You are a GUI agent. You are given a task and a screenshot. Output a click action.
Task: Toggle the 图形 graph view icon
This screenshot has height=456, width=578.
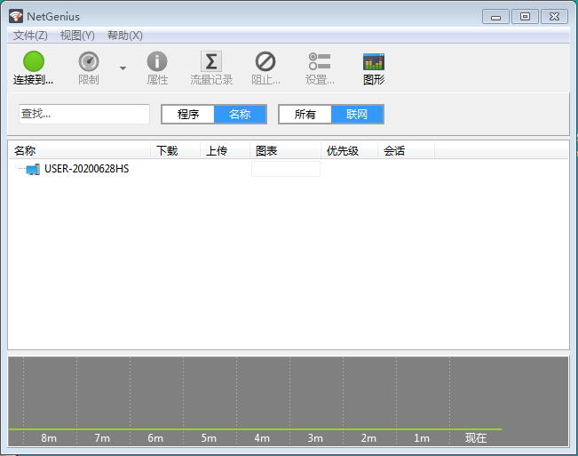374,61
